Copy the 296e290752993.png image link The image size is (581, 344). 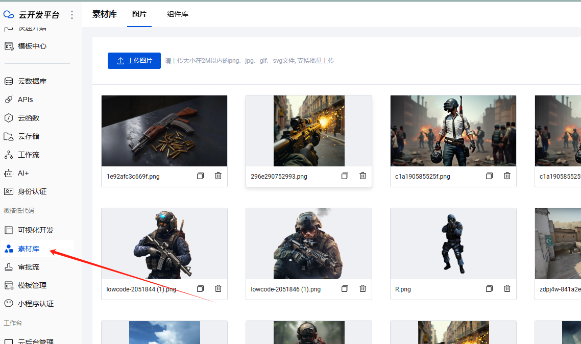click(x=345, y=176)
